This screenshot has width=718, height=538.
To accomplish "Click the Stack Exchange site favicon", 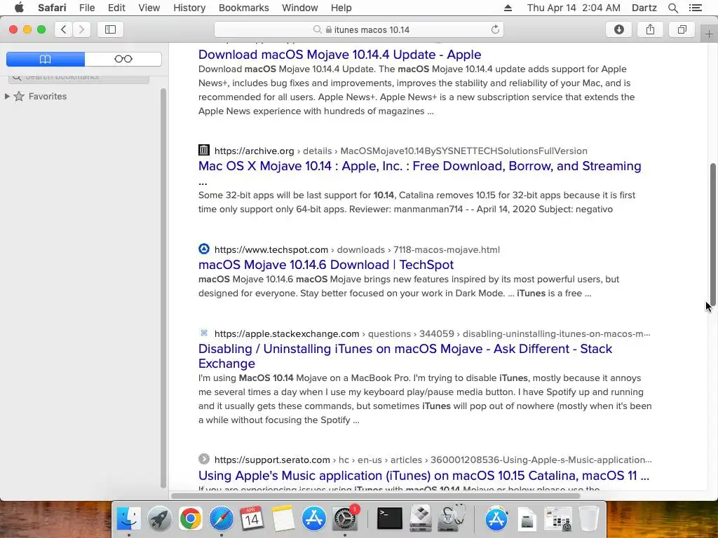I will pos(204,333).
